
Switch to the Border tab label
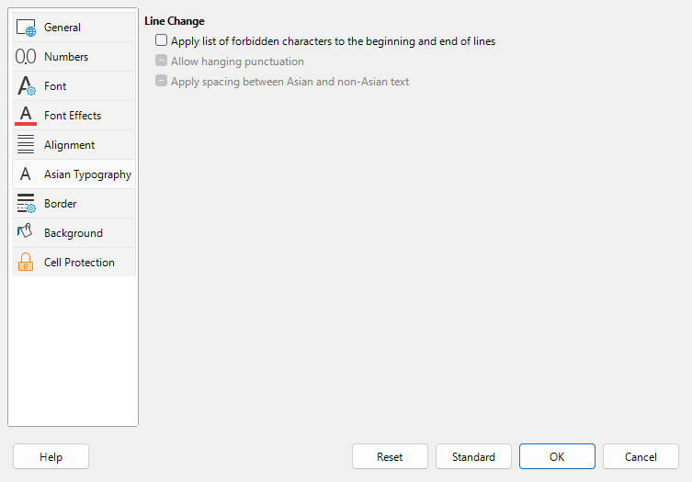(61, 204)
